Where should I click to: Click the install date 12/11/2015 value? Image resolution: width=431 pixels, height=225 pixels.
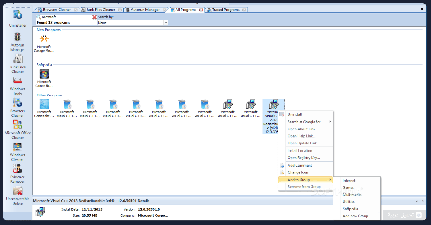click(x=92, y=209)
